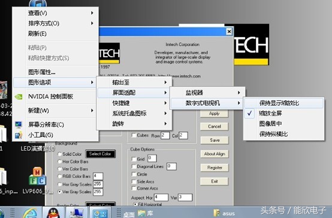Viewport: 332px width, 218px height.
Task: Open QQ penguin icon on taskbar
Action: (x=53, y=213)
